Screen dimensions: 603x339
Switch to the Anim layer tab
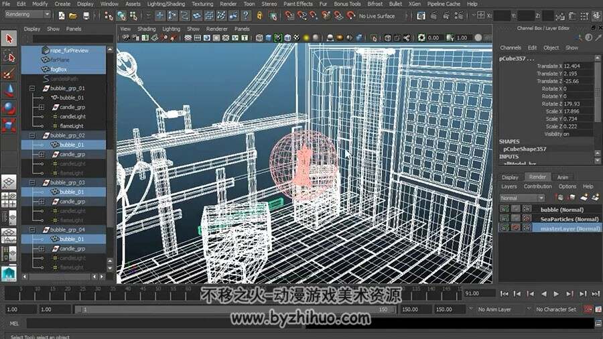click(563, 177)
